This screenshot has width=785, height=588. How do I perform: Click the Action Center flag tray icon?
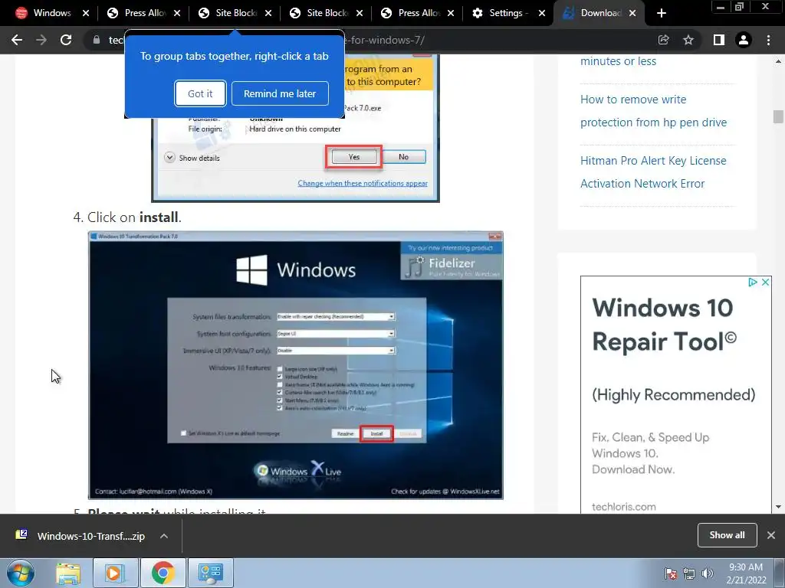point(670,573)
